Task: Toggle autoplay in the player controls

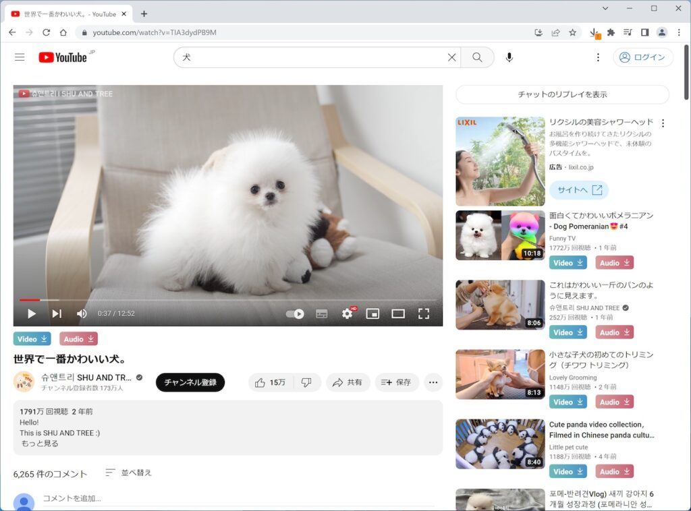Action: pos(296,313)
